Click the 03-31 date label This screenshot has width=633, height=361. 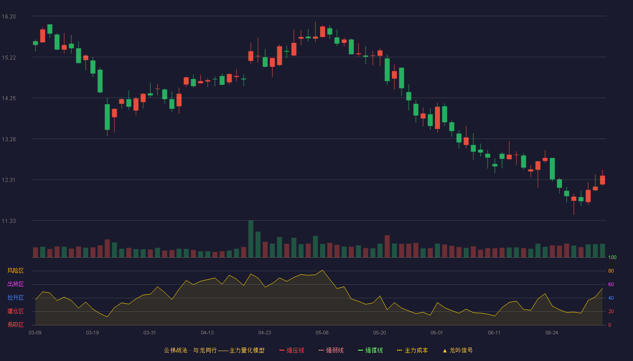point(150,333)
